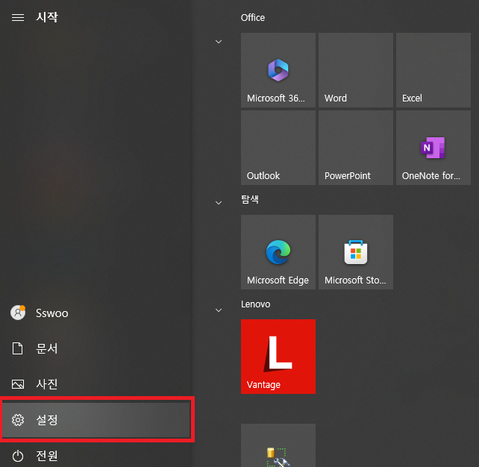Click the 시작 title text
The height and width of the screenshot is (467, 479).
(47, 17)
